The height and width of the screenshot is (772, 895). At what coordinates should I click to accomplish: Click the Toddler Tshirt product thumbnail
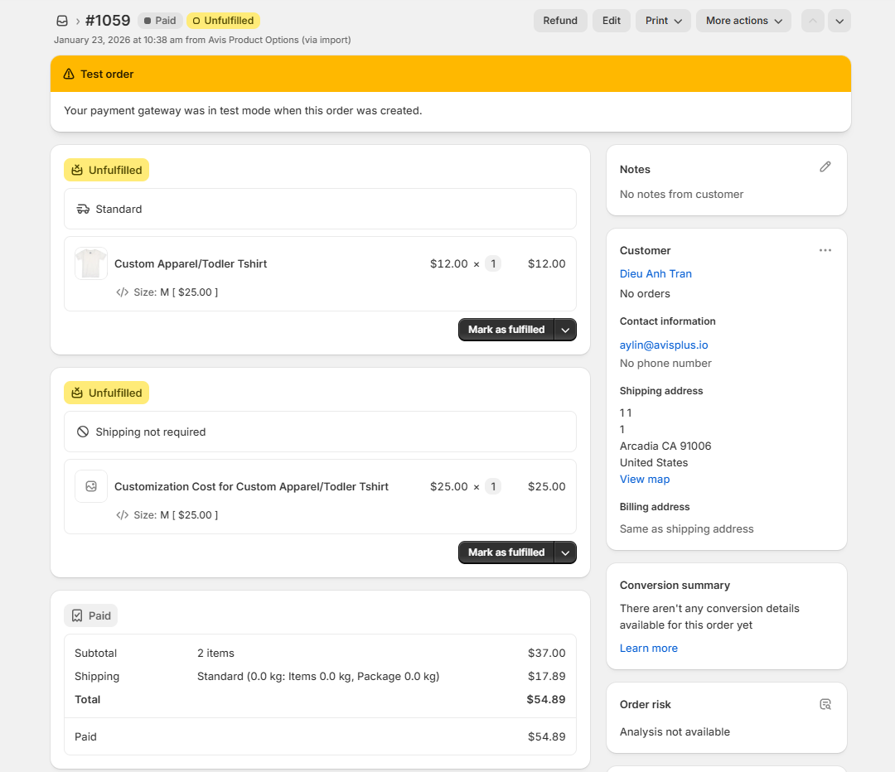[91, 263]
